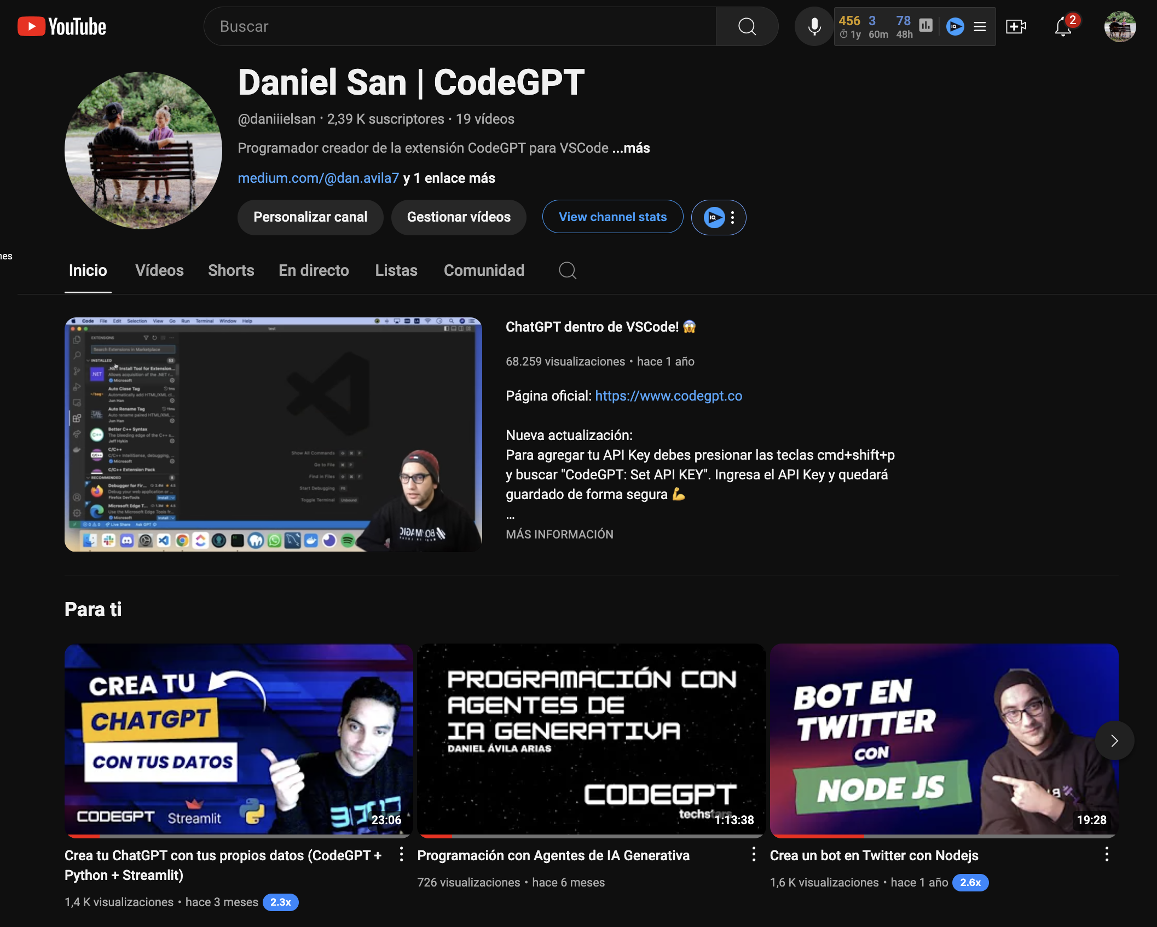This screenshot has width=1157, height=927.
Task: Click the 19 vídeos count text
Action: [x=485, y=119]
